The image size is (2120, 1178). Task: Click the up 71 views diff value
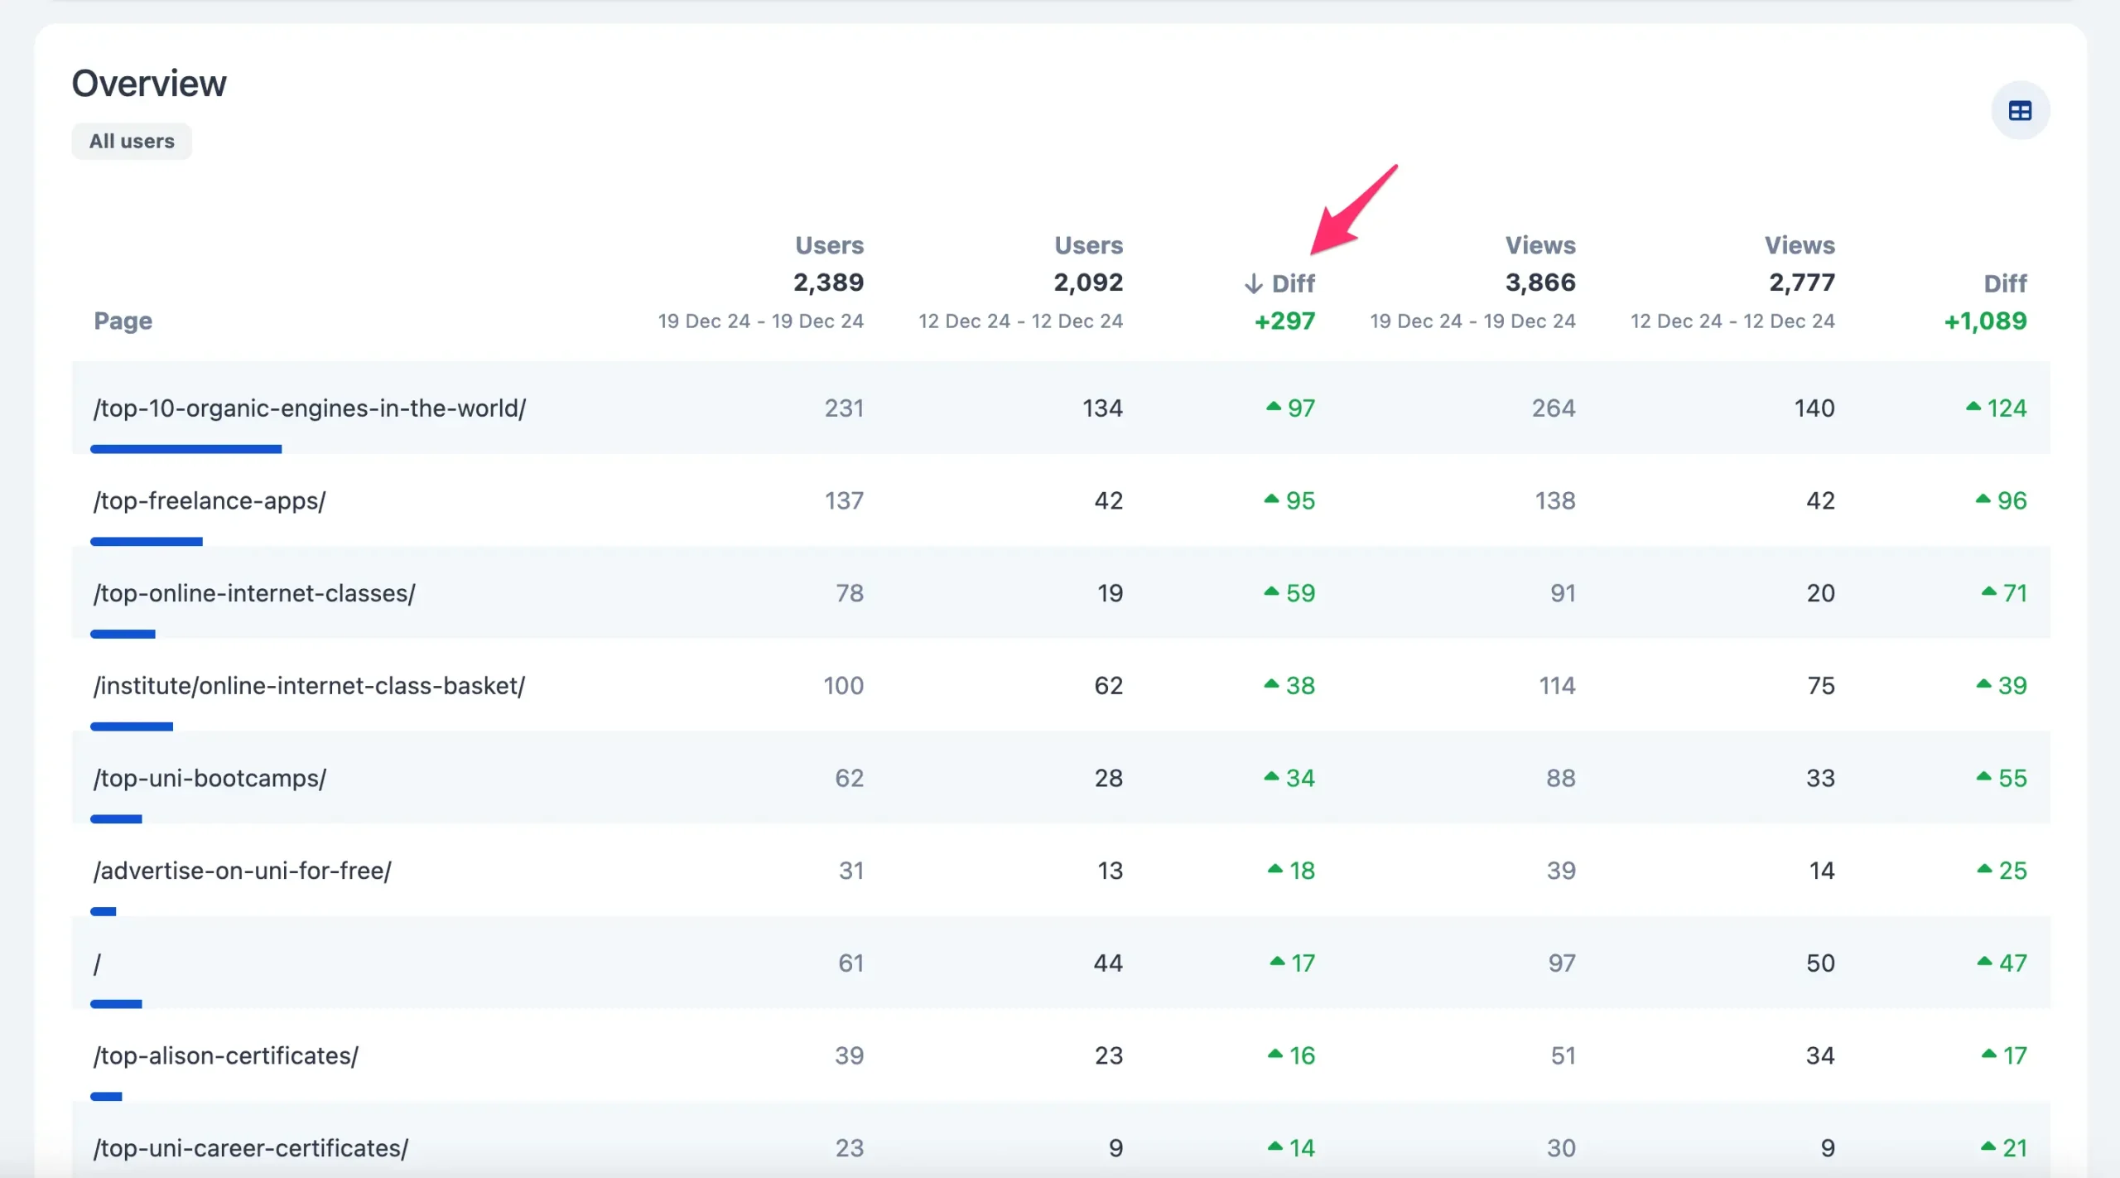[x=2004, y=593]
